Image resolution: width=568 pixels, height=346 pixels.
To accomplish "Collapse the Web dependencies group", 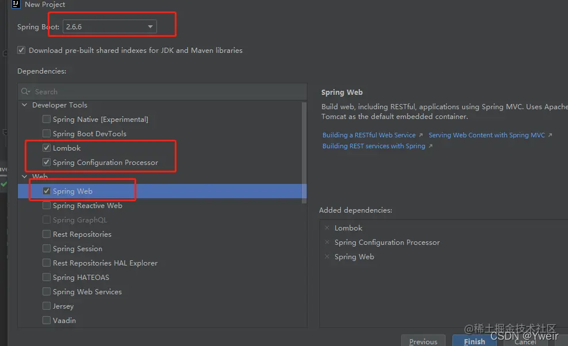I will click(x=25, y=176).
